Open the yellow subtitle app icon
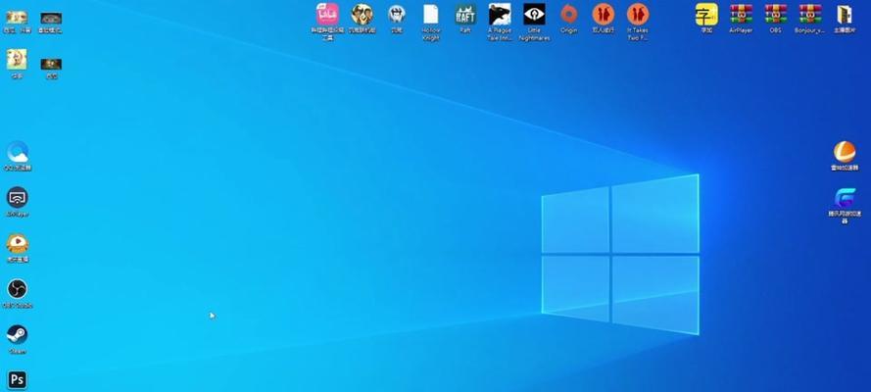This screenshot has width=871, height=392. tap(706, 14)
